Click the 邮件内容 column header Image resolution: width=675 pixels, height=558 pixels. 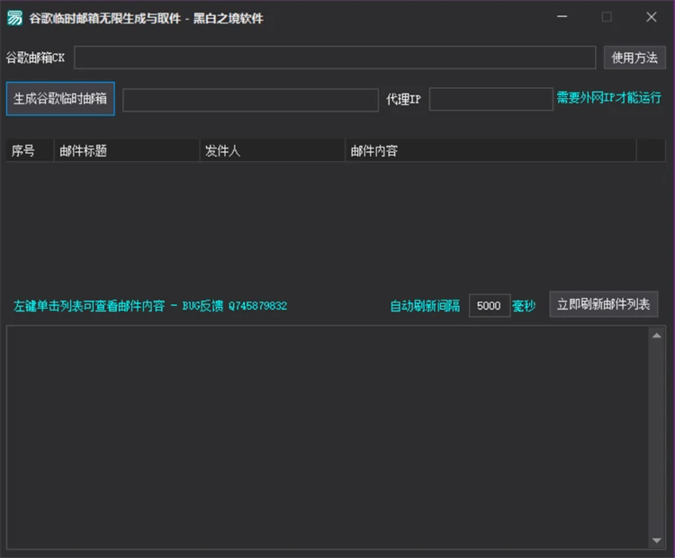(x=490, y=150)
